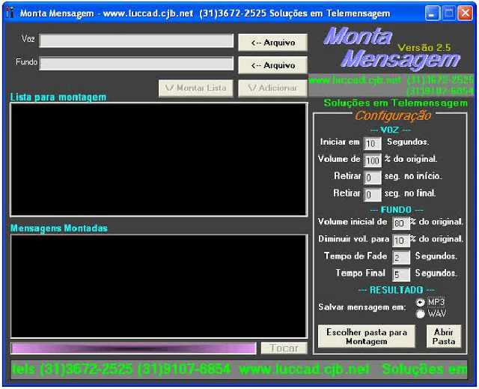This screenshot has height=389, width=479.
Task: Edit the Voz Volume de percent field
Action: (372, 160)
